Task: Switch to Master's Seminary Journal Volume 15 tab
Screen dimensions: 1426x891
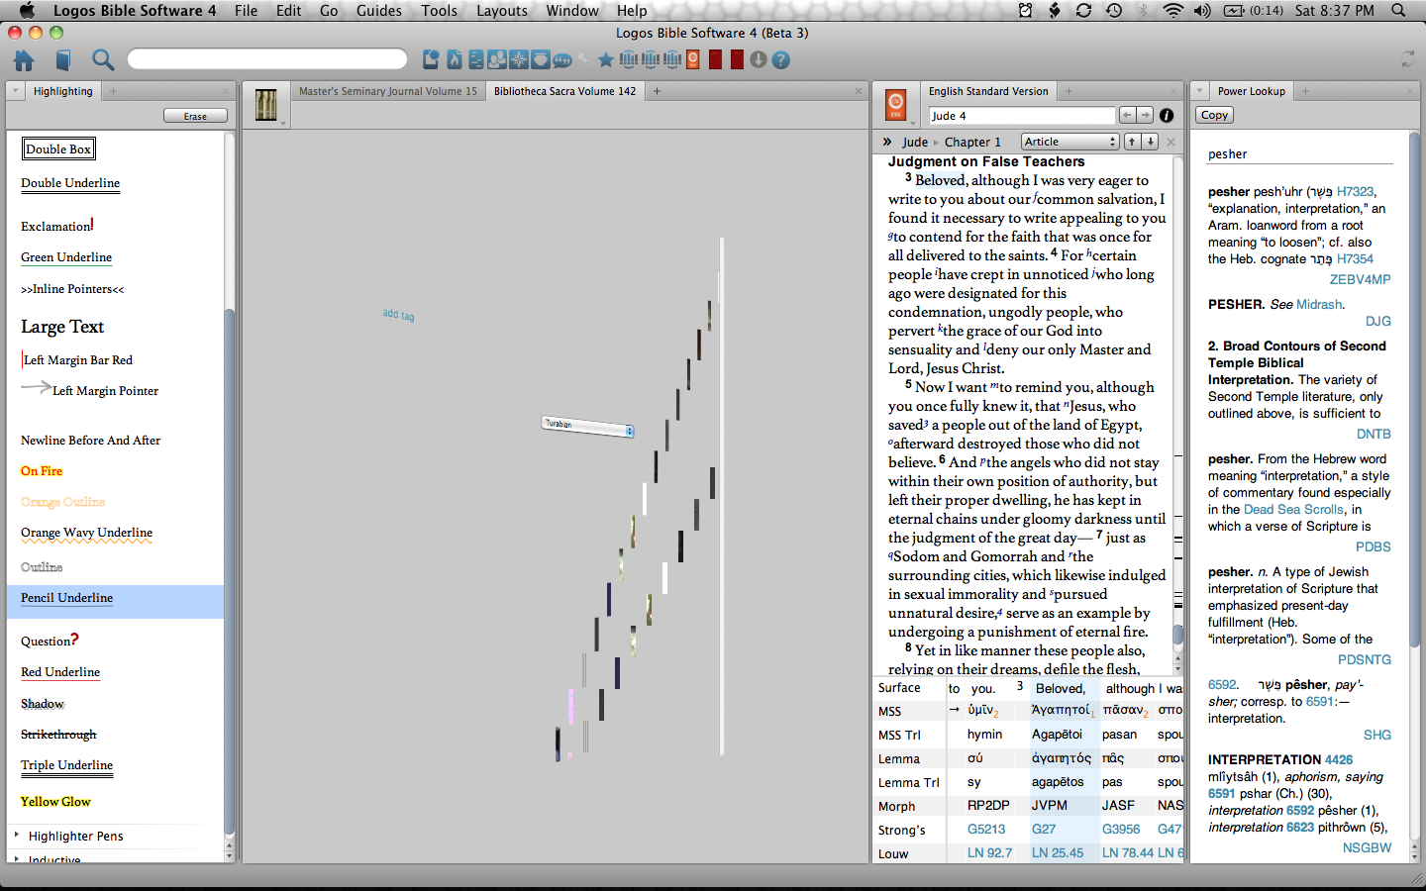Action: point(387,91)
